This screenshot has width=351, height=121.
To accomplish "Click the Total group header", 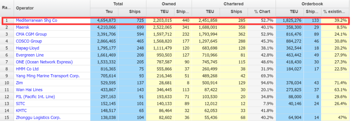I will [118, 4].
